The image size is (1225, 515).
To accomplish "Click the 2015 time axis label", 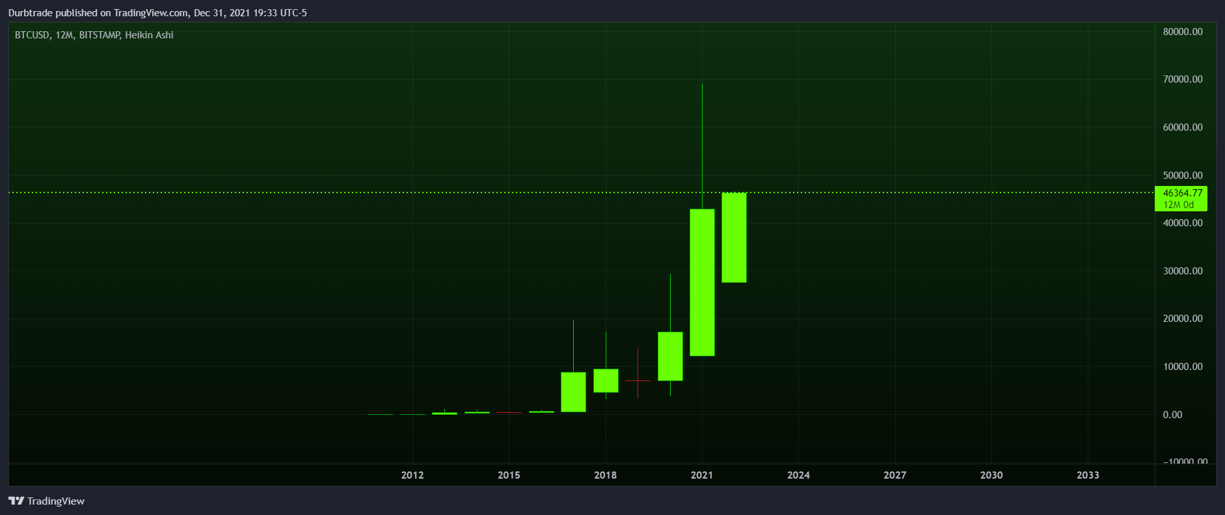I will pos(509,475).
